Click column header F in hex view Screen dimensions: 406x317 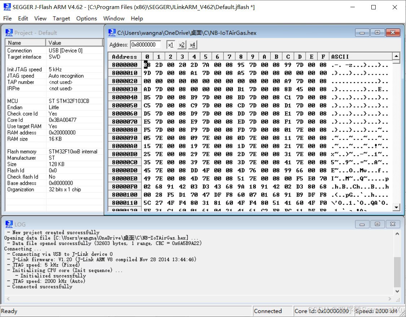(323, 57)
